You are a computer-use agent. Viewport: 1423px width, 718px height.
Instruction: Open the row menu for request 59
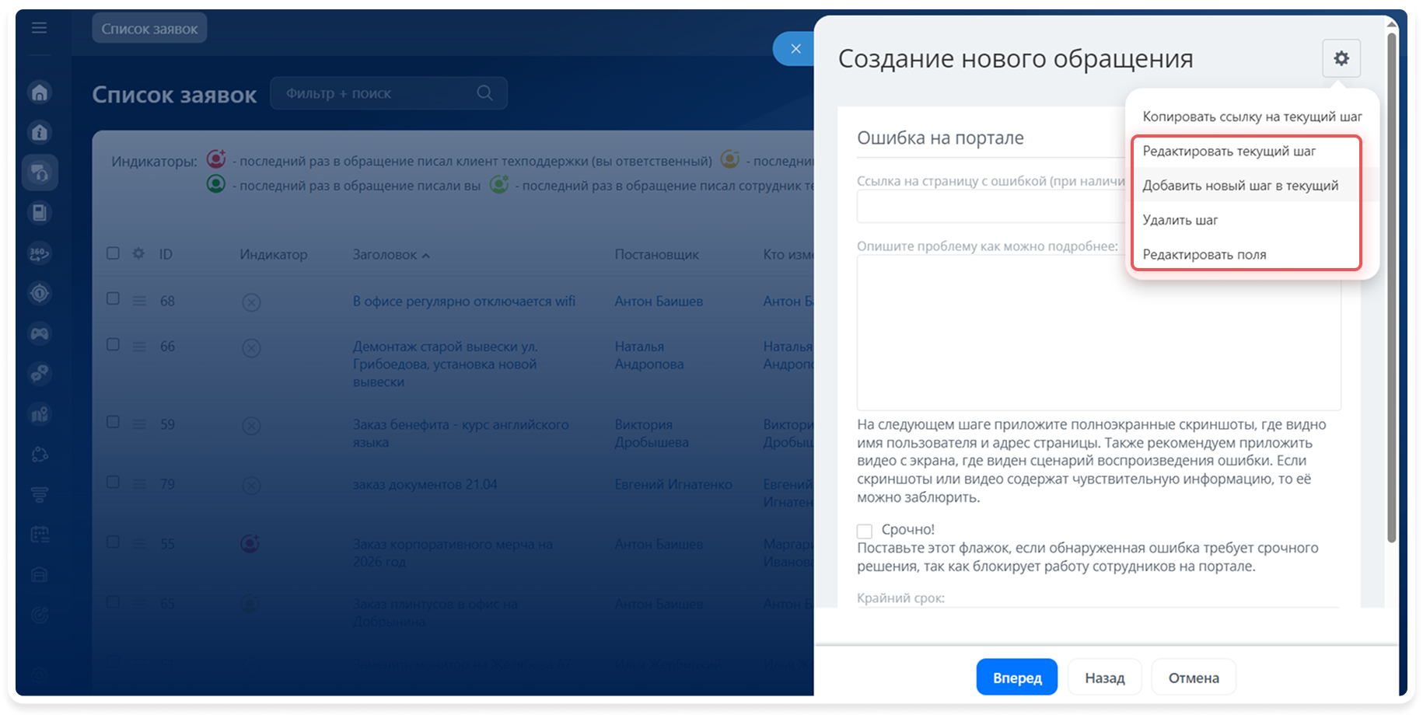click(x=139, y=424)
